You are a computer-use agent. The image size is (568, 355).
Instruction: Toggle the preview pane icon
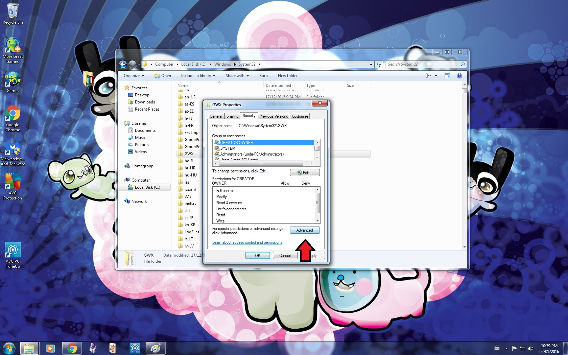click(x=447, y=76)
